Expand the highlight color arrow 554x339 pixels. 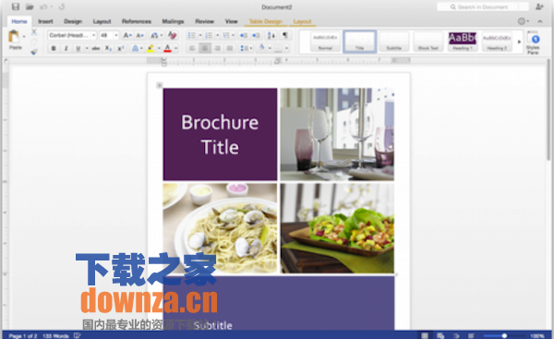[159, 48]
